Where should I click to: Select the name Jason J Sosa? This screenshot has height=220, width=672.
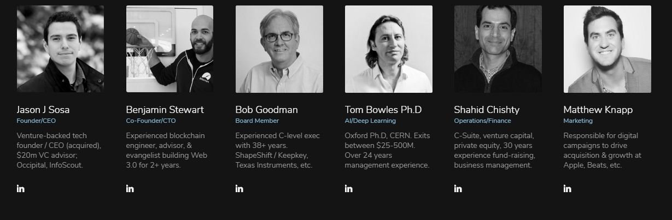pos(43,110)
